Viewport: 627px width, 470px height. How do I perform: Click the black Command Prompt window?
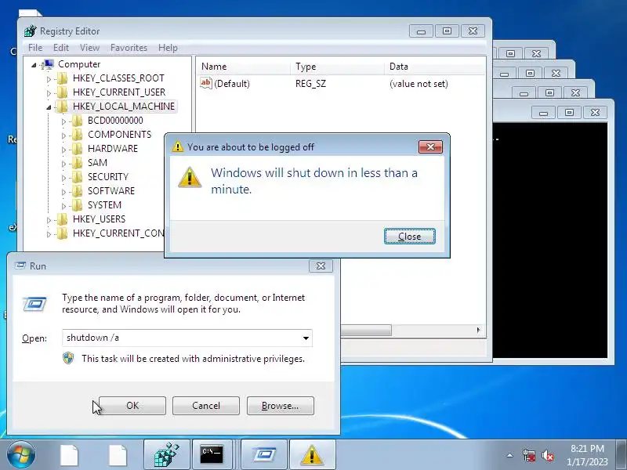[550, 240]
